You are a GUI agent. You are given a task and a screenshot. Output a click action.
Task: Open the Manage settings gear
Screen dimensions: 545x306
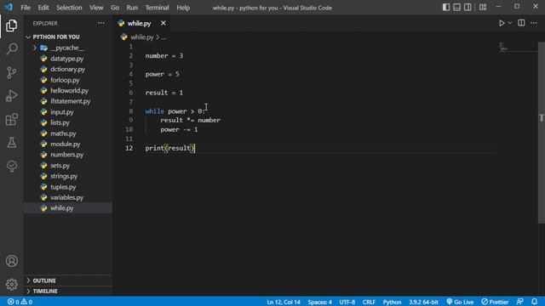click(x=11, y=285)
